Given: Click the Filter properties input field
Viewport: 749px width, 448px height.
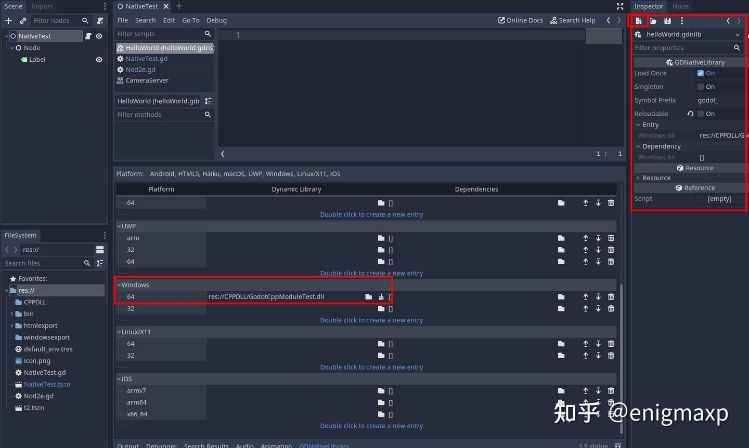Looking at the screenshot, I should (x=681, y=48).
